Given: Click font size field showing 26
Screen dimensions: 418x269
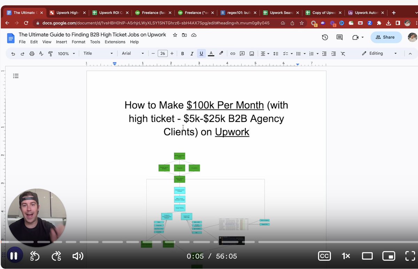Looking at the screenshot, I should point(162,54).
